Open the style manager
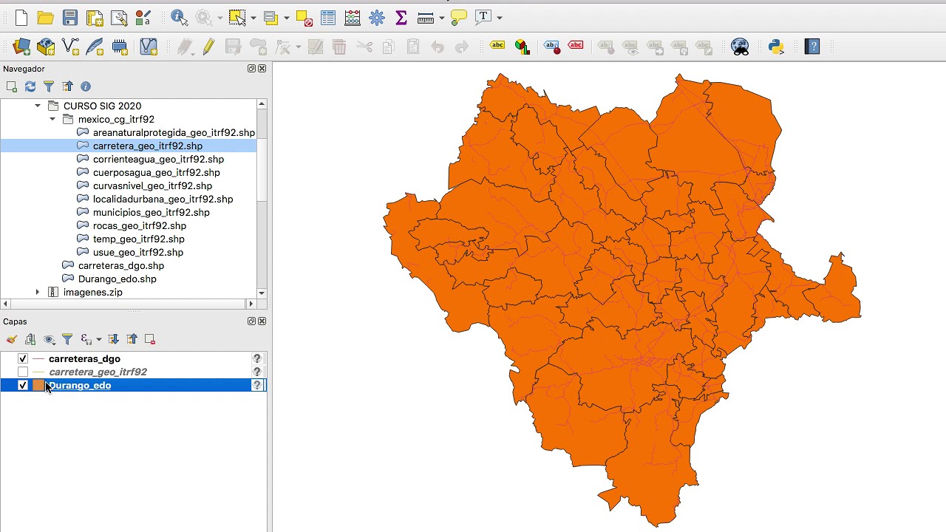946x532 pixels. pos(143,17)
